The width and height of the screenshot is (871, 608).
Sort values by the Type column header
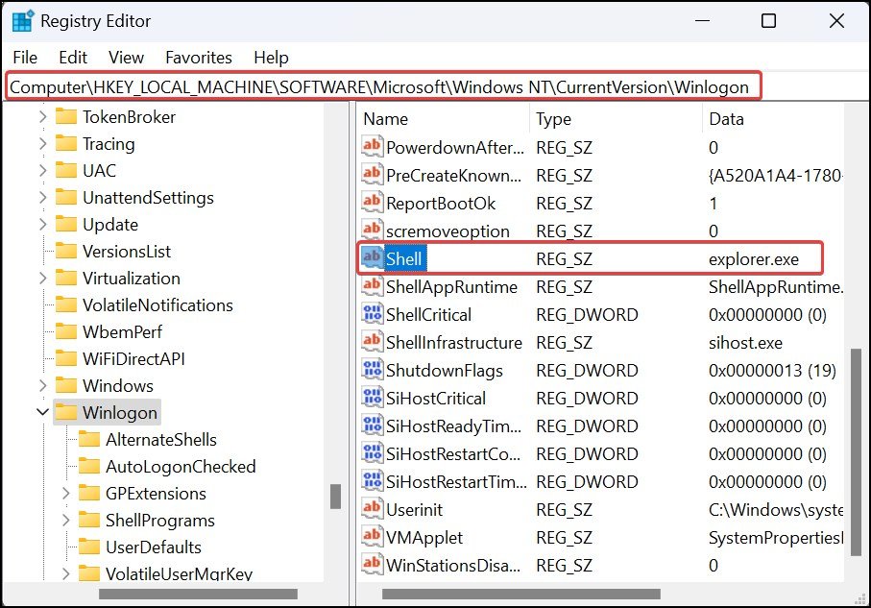click(x=616, y=119)
